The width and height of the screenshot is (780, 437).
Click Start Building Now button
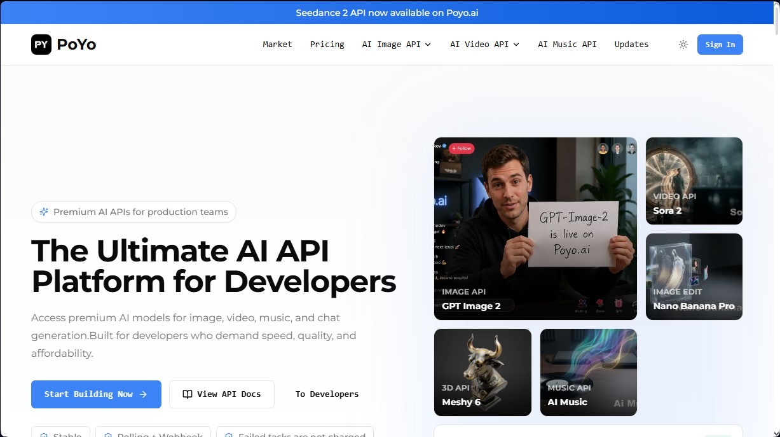pyautogui.click(x=96, y=394)
